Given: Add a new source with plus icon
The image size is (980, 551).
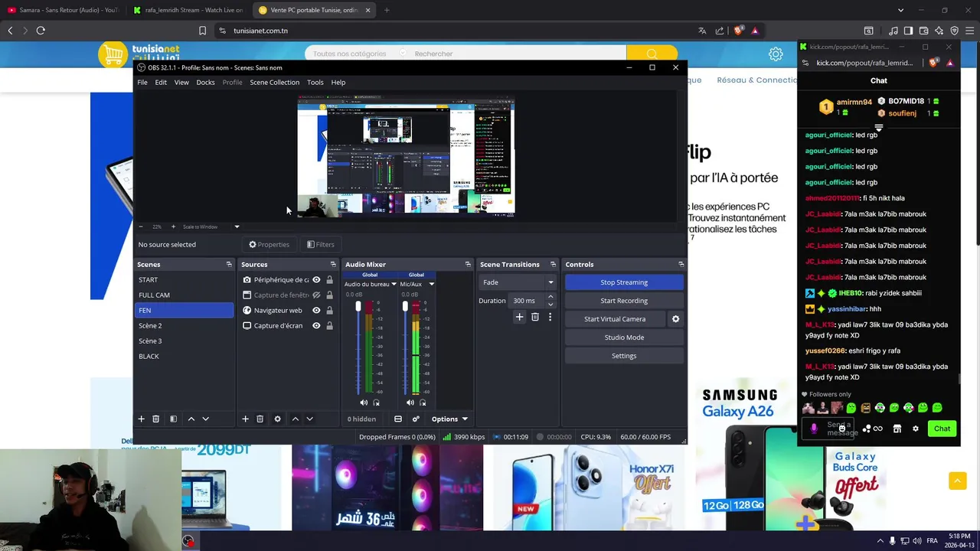Looking at the screenshot, I should [245, 419].
